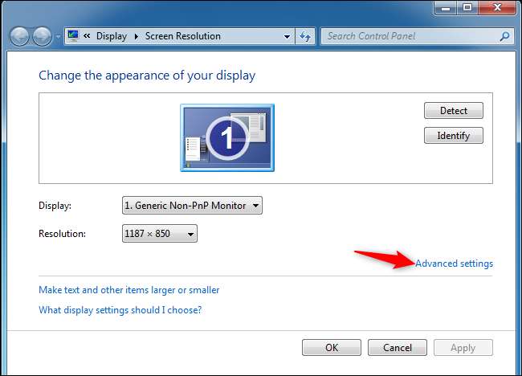This screenshot has height=376, width=522.
Task: Click the double chevron in address bar
Action: click(x=87, y=35)
